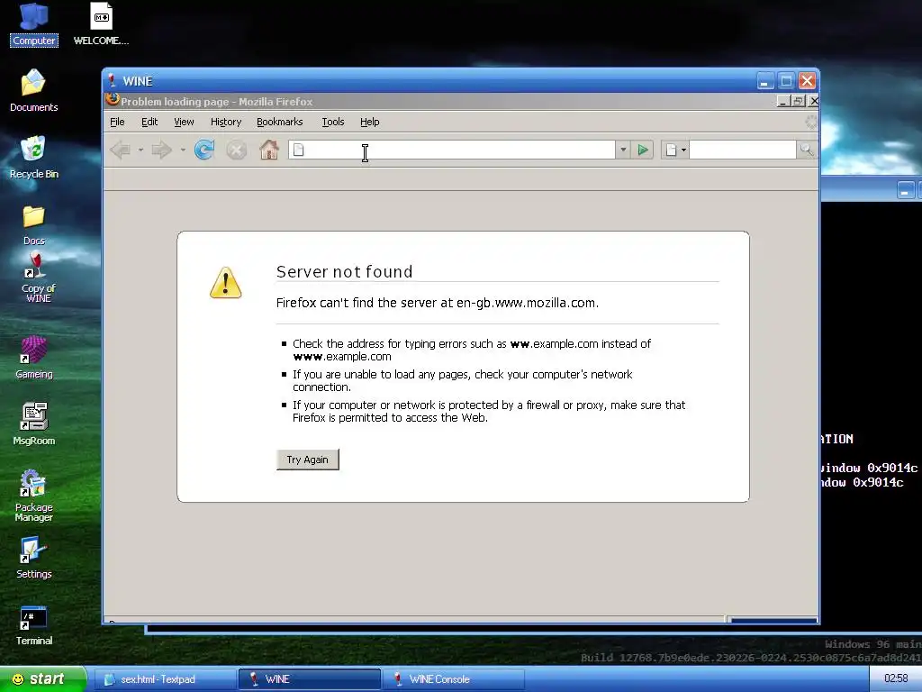Open the View menu
This screenshot has height=692, width=922.
point(184,122)
